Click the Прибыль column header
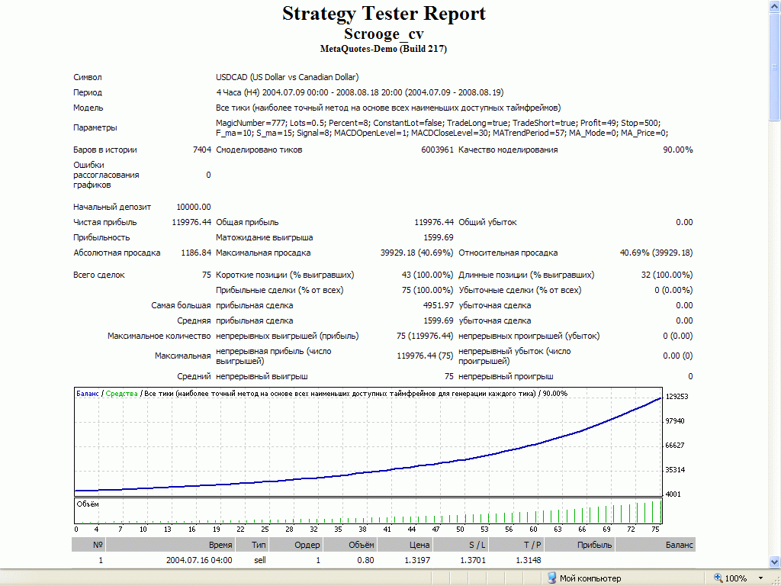 tap(595, 545)
